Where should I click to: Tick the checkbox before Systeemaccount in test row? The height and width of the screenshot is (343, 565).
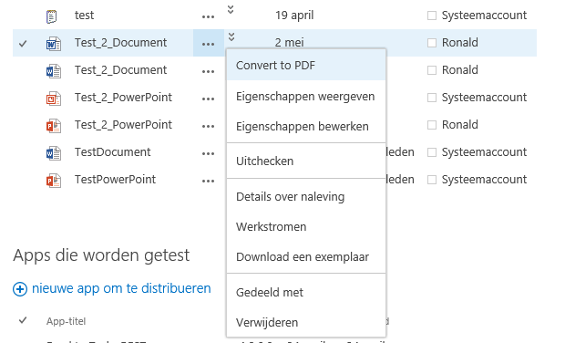tap(432, 16)
